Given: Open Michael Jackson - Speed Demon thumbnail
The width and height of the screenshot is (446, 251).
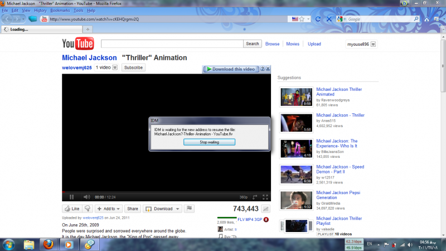Looking at the screenshot, I should tap(296, 175).
